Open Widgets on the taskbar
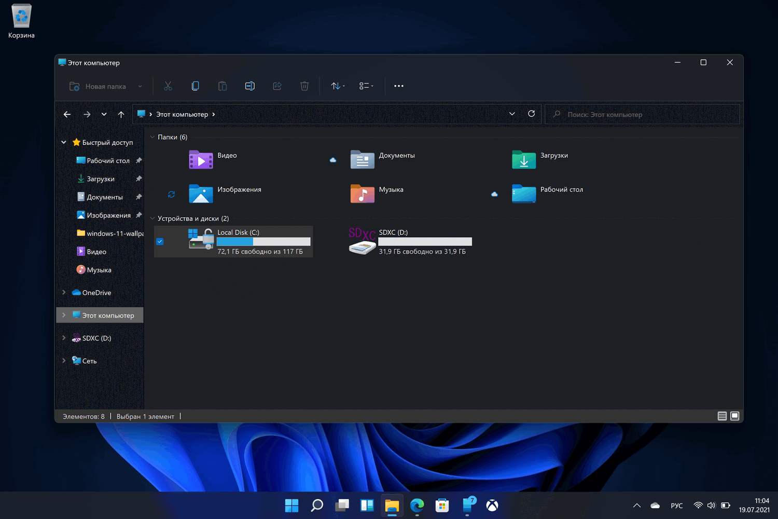Image resolution: width=778 pixels, height=519 pixels. point(367,505)
